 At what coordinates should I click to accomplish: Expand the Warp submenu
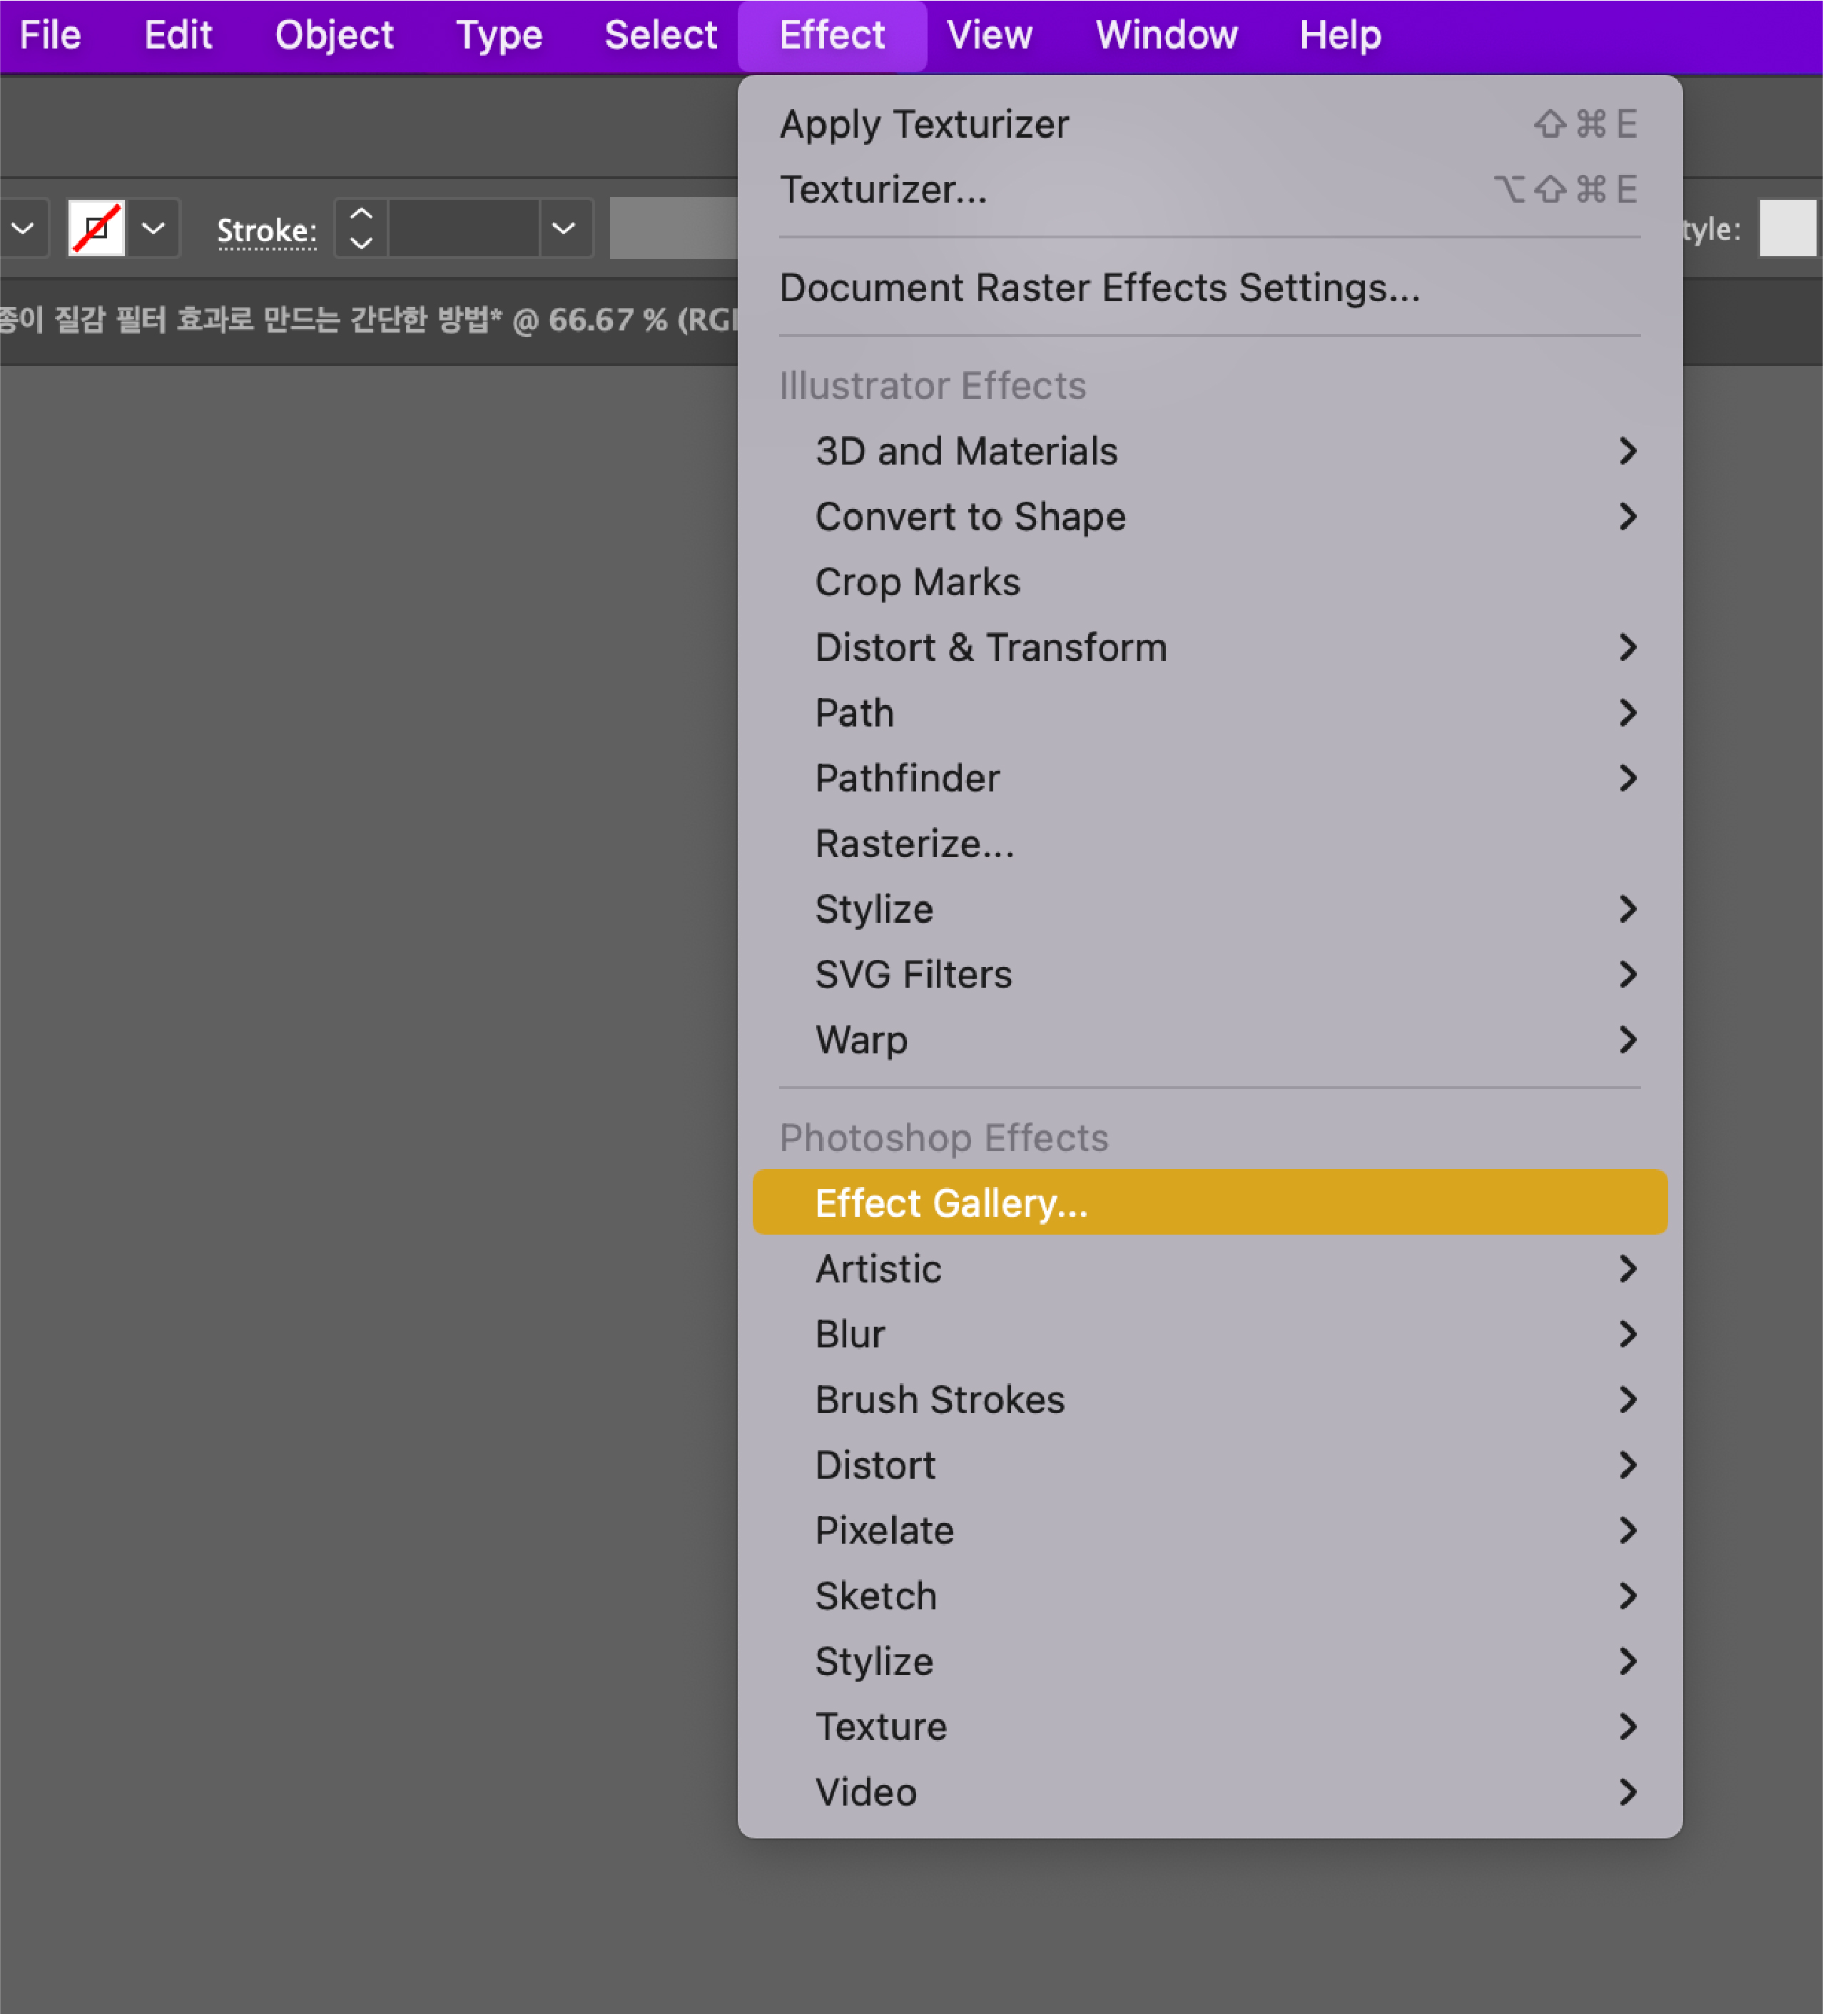(x=1209, y=1041)
